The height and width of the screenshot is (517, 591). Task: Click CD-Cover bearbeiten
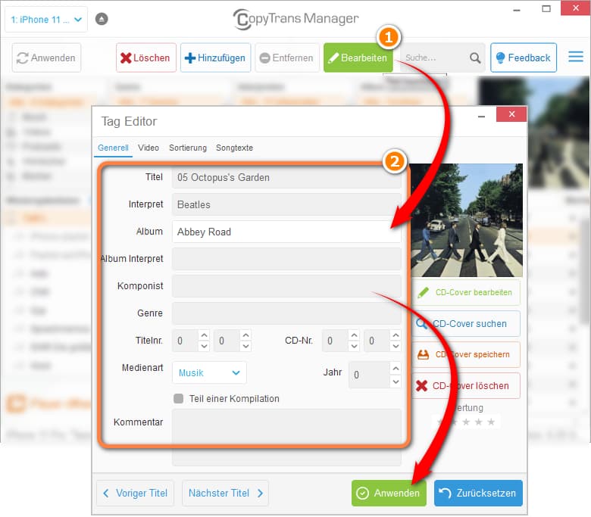(x=466, y=292)
